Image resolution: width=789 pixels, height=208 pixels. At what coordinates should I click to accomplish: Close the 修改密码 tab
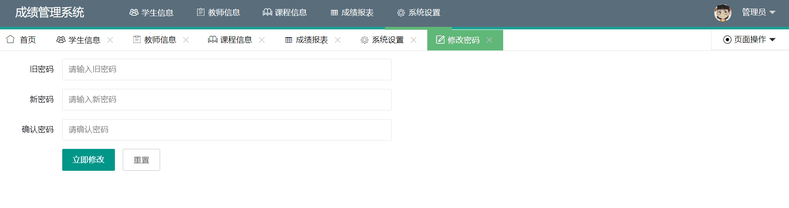[x=489, y=40]
